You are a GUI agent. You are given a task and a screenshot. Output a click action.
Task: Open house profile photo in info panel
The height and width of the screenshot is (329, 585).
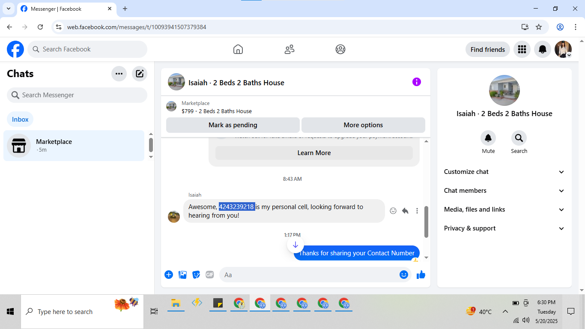504,90
